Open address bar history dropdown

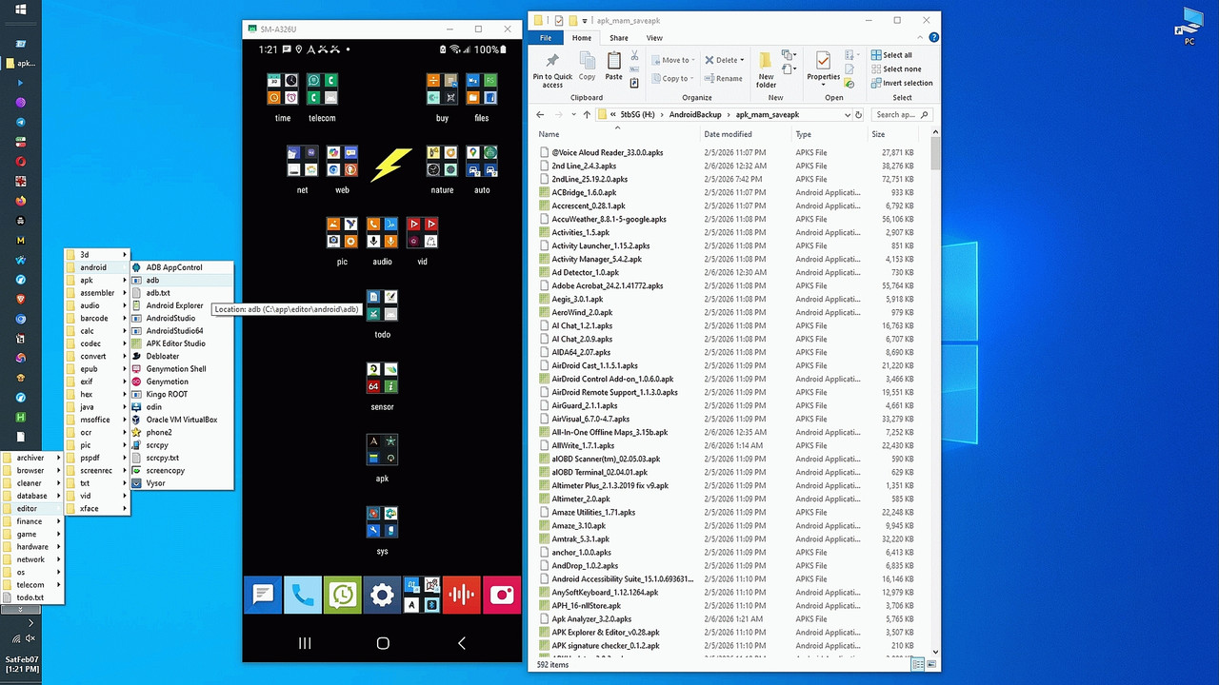(848, 114)
